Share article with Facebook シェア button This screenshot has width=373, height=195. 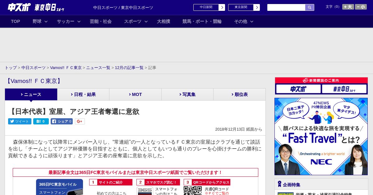pyautogui.click(x=62, y=121)
